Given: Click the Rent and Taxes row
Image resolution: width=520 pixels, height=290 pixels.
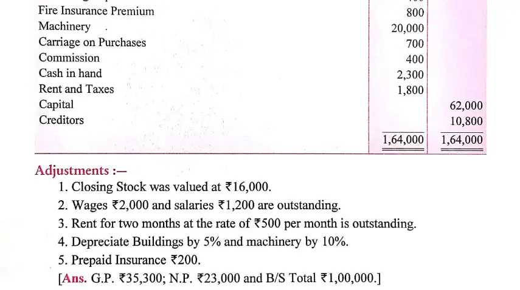Looking at the screenshot, I should tap(76, 89).
